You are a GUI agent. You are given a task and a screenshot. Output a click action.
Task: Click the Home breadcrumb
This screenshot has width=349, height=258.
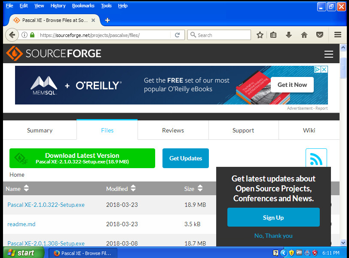17,175
